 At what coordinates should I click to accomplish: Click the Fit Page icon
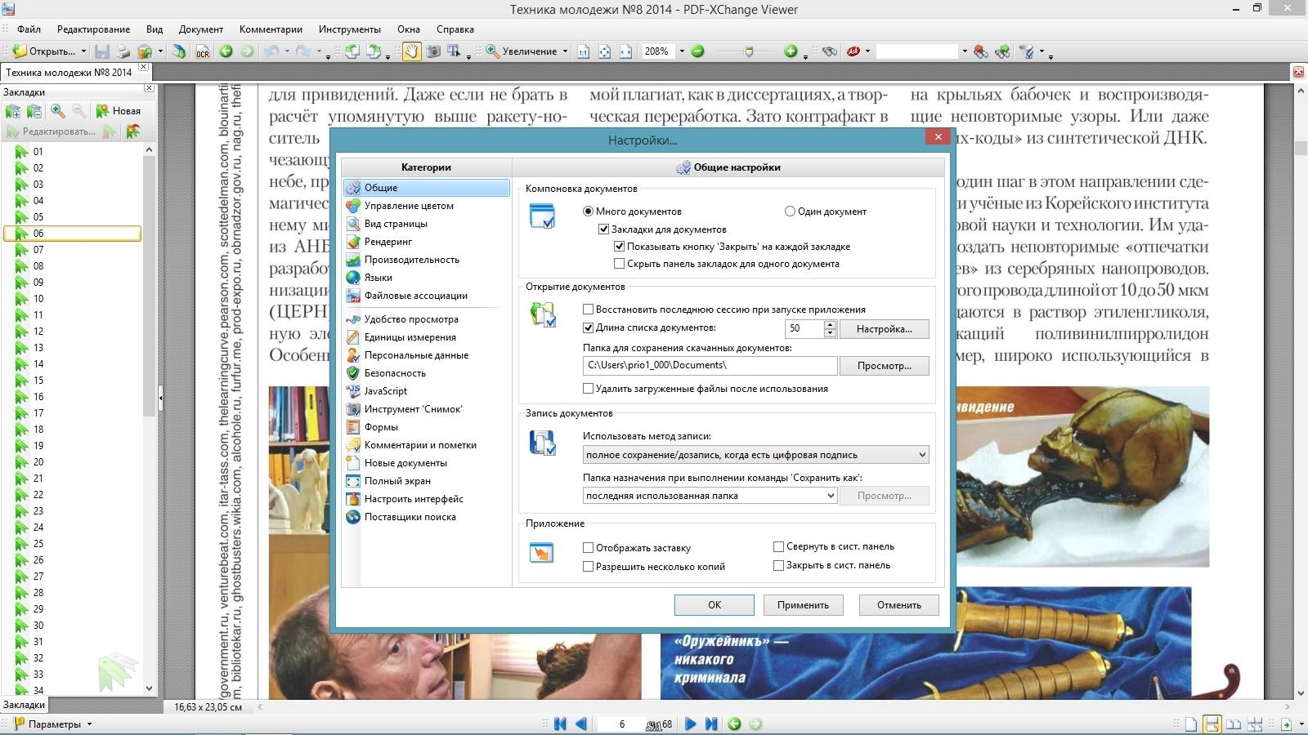pos(604,51)
